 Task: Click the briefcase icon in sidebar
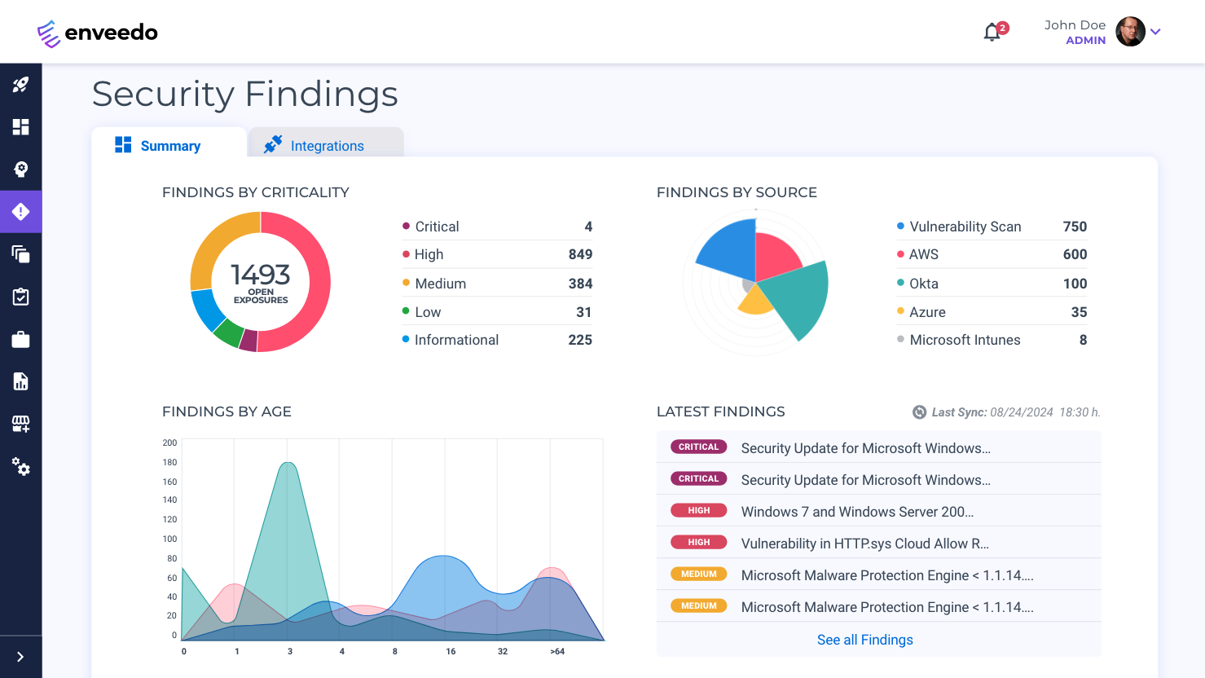20,339
